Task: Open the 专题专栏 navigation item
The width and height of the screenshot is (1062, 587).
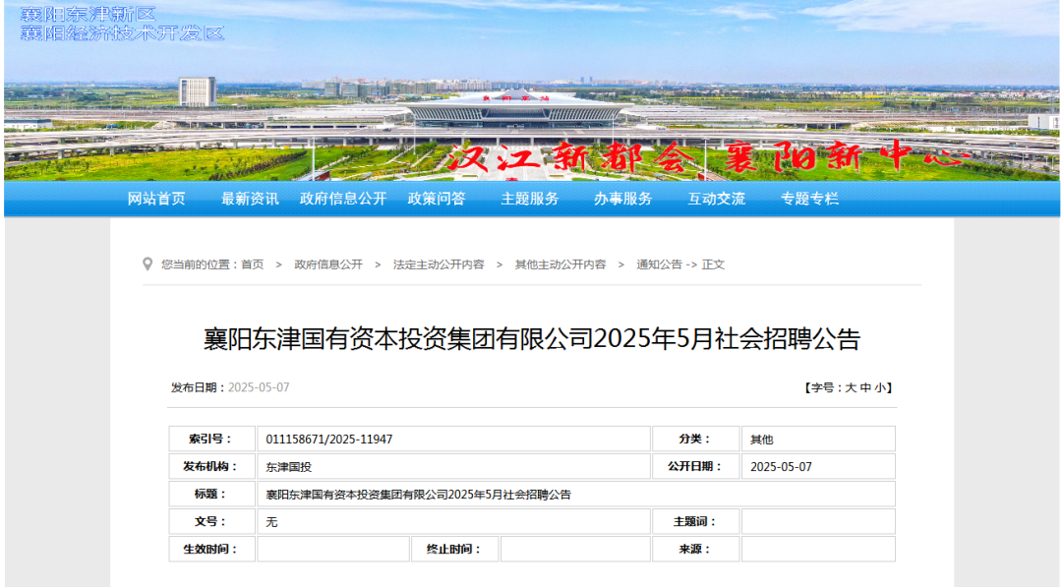Action: click(x=809, y=199)
